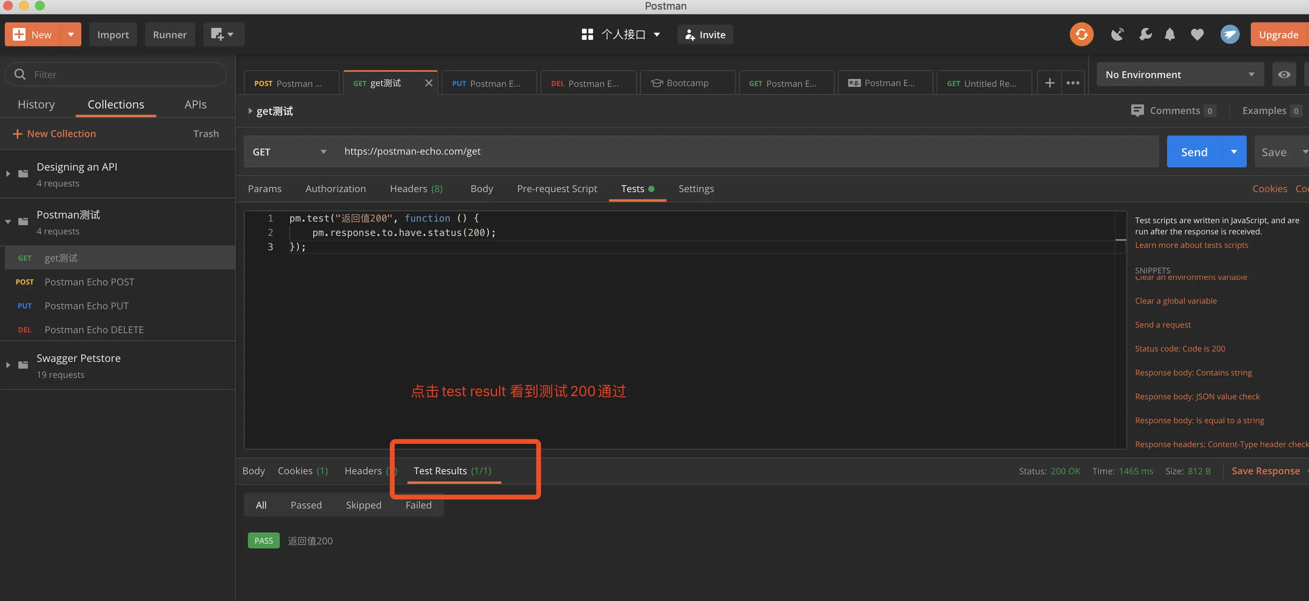Open the three-dots tab options menu
The width and height of the screenshot is (1309, 601).
coord(1073,83)
